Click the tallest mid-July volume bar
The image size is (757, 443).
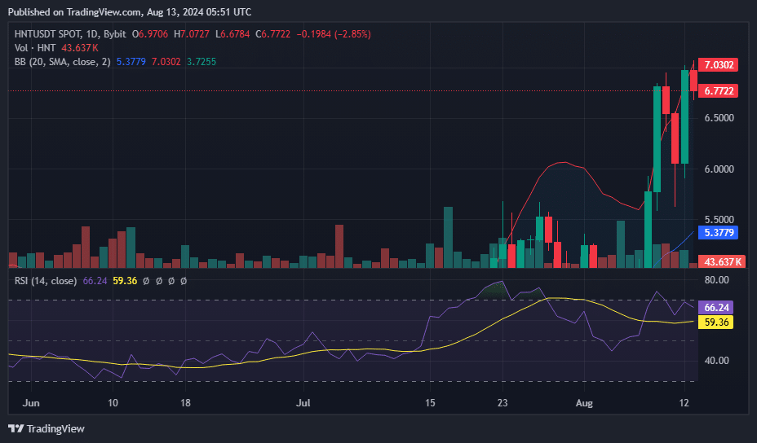448,237
